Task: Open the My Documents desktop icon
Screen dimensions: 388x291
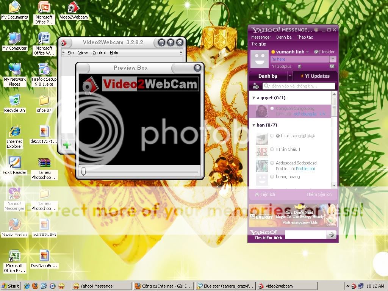Action: coord(14,10)
